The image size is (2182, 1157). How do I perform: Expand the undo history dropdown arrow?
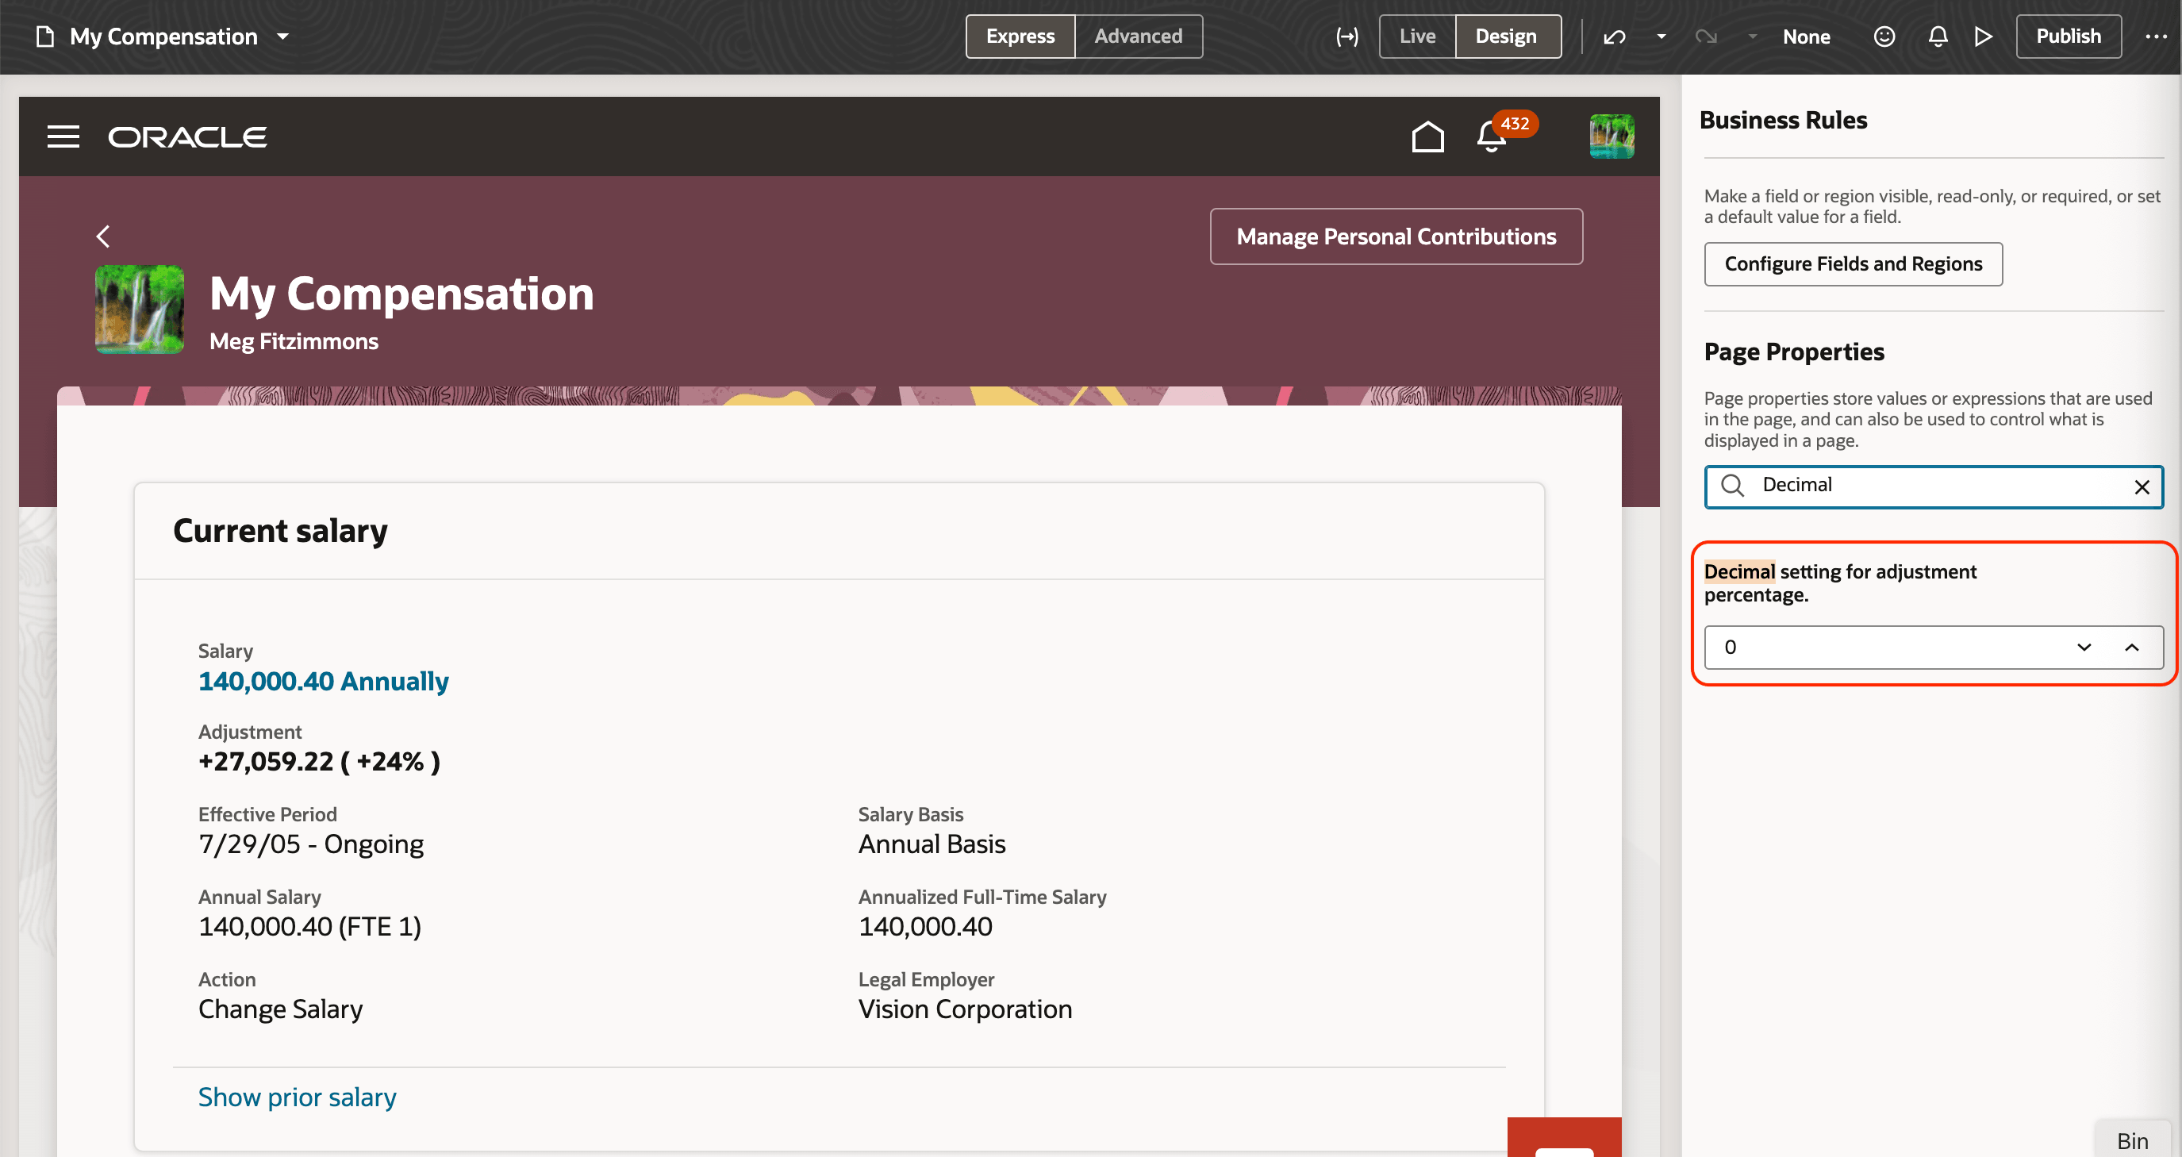(x=1661, y=37)
